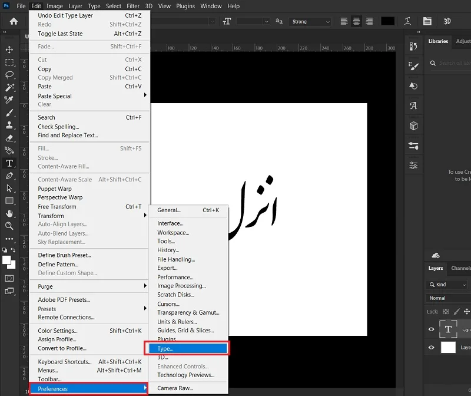Image resolution: width=471 pixels, height=396 pixels.
Task: Open the font size dropdown arrow
Action: tap(267, 22)
